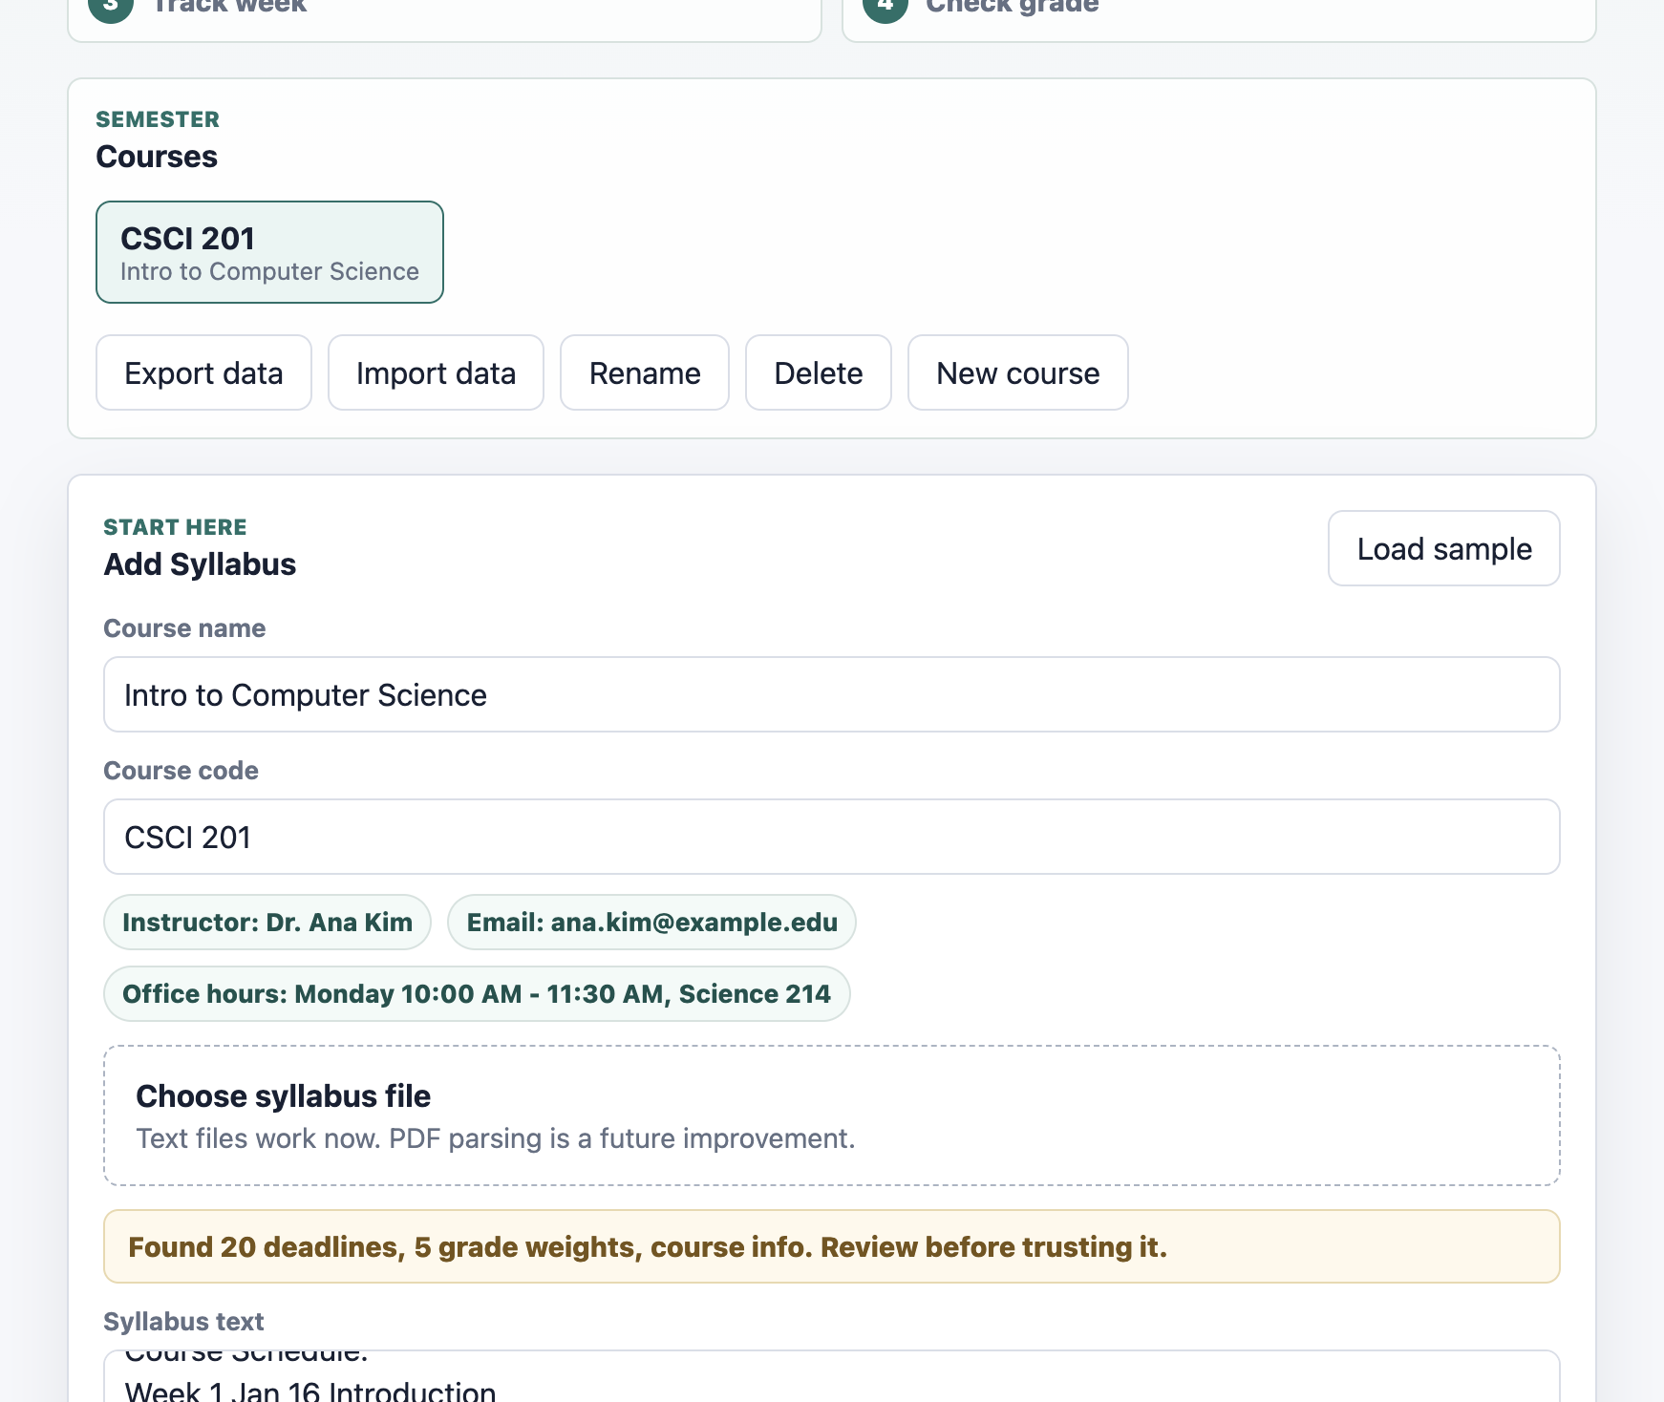Click the Instructor: Dr. Ana Kim chip

coord(267,923)
